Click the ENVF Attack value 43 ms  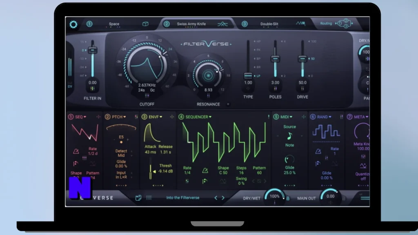pyautogui.click(x=150, y=152)
